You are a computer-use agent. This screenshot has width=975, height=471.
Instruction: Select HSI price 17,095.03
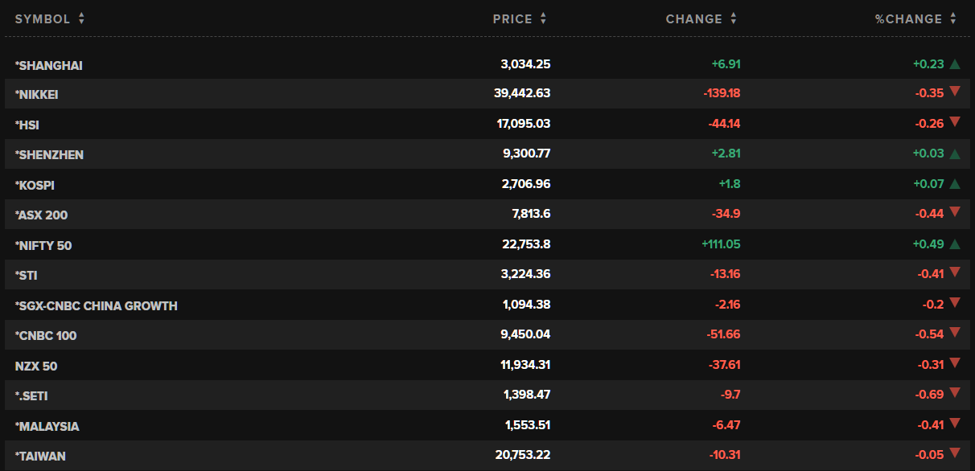[x=524, y=124]
